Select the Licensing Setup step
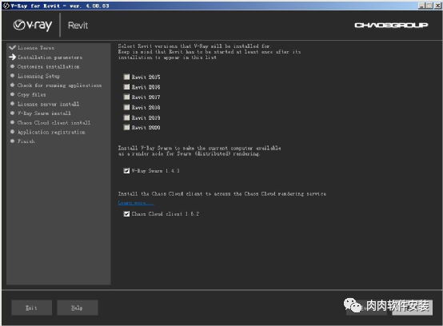This screenshot has width=443, height=326. [x=38, y=76]
